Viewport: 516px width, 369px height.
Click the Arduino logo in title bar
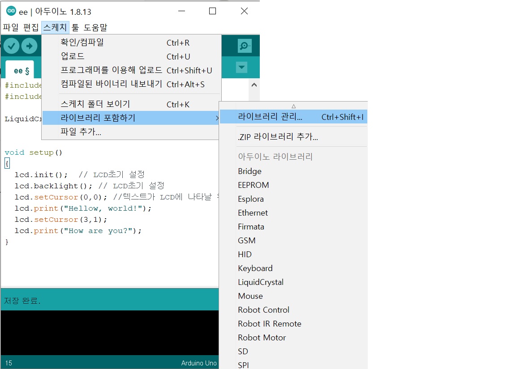pos(11,11)
